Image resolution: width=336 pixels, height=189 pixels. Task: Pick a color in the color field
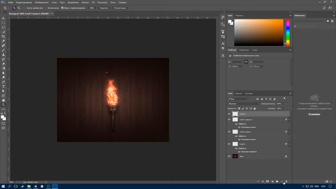pos(259,33)
